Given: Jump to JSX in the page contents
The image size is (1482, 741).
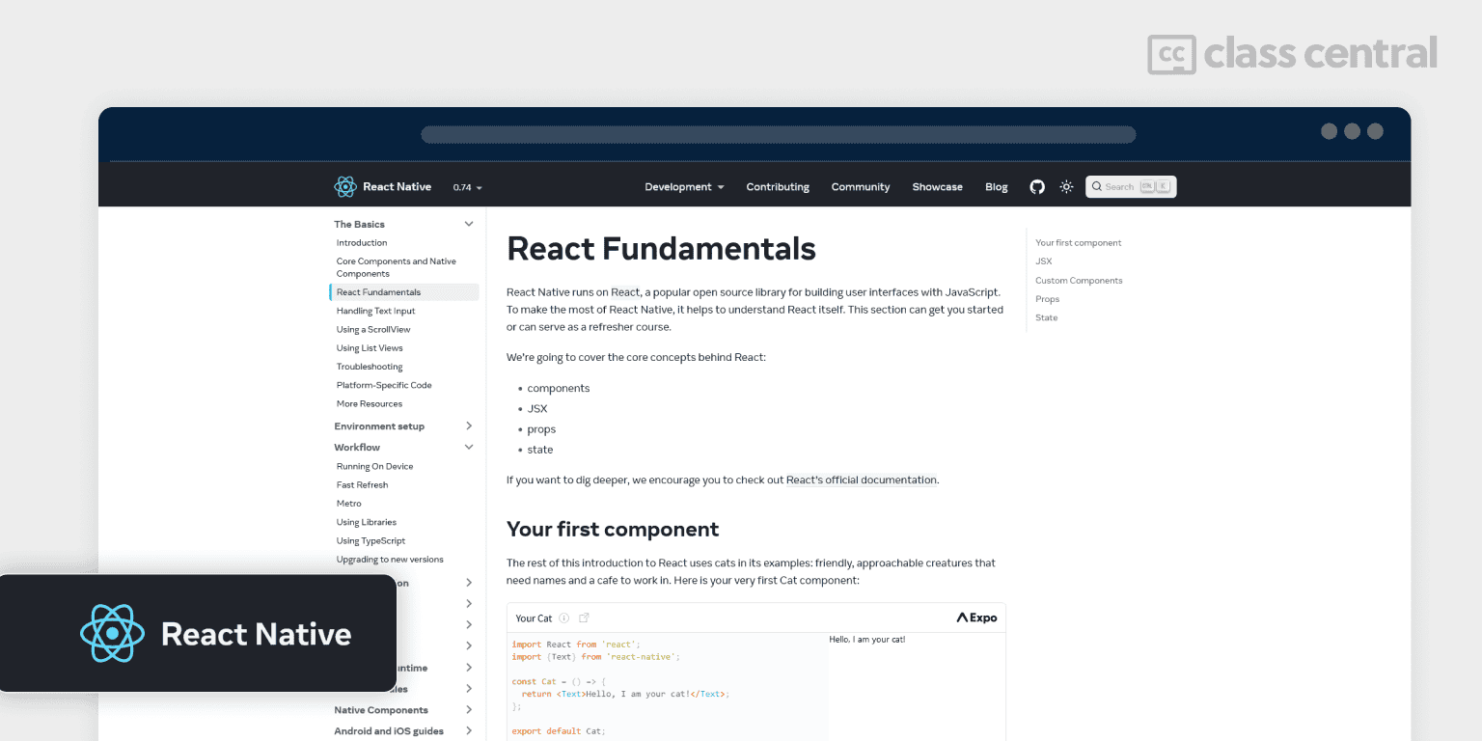Looking at the screenshot, I should (1044, 261).
